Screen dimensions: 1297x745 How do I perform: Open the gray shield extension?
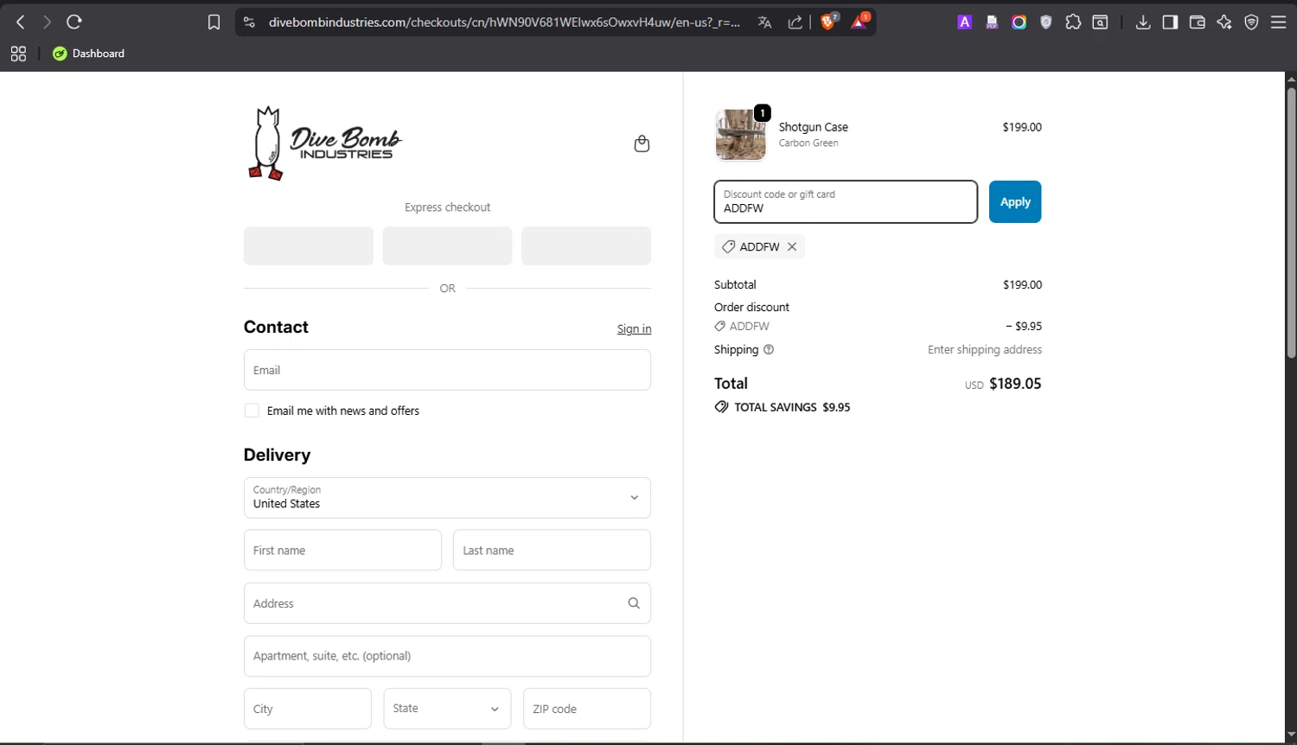[x=1046, y=22]
